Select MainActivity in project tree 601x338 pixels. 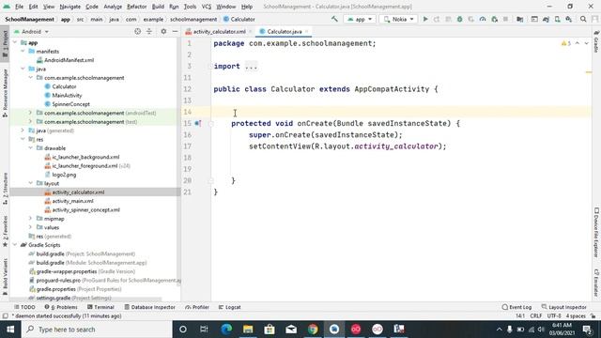coord(67,95)
